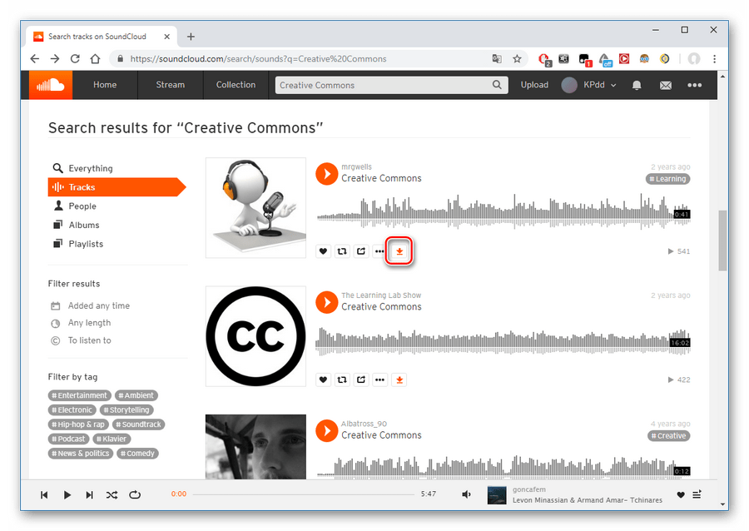Click the Creative Commons search field
Viewport: 749px width, 531px height.
coord(383,85)
